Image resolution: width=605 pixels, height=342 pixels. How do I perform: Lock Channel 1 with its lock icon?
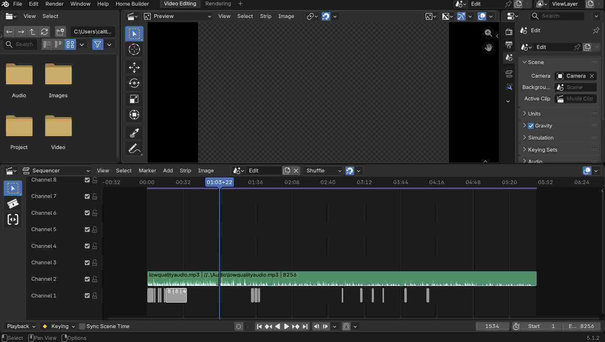(95, 296)
